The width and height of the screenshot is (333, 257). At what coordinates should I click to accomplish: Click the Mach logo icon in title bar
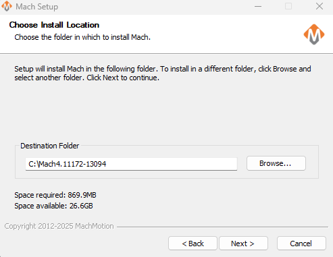[x=7, y=6]
